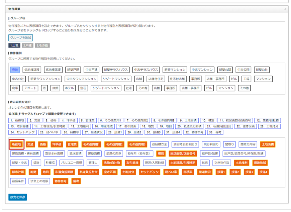Viewport: 291px width, 212px height.
Task: Click the グループを追加 button
Action: click(x=21, y=38)
